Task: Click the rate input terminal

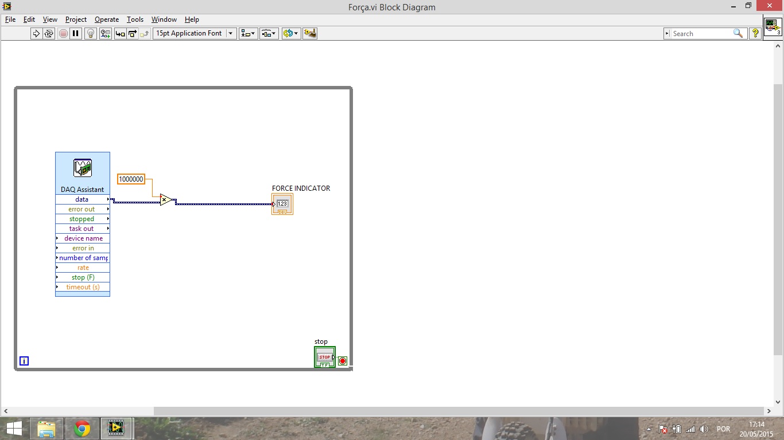Action: pos(83,268)
